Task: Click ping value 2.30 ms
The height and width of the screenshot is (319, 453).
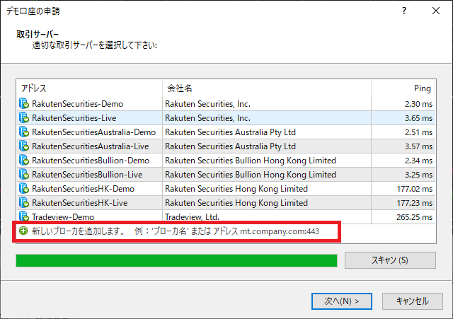Action: click(418, 104)
